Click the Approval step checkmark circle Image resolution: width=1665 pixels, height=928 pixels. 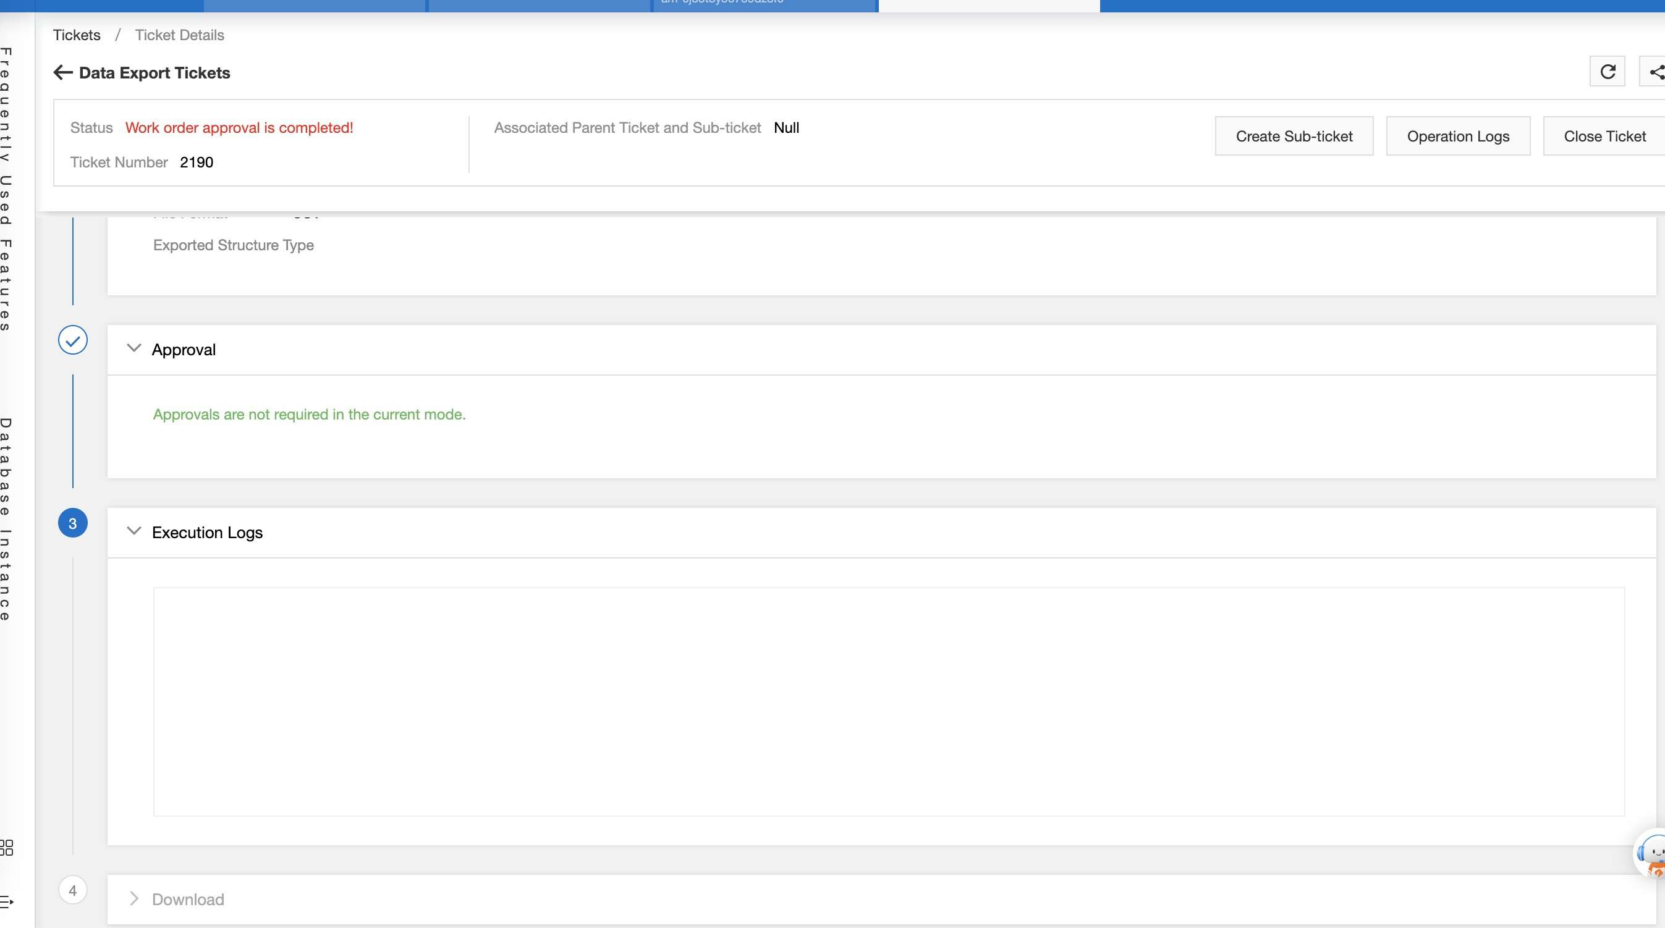click(x=72, y=340)
